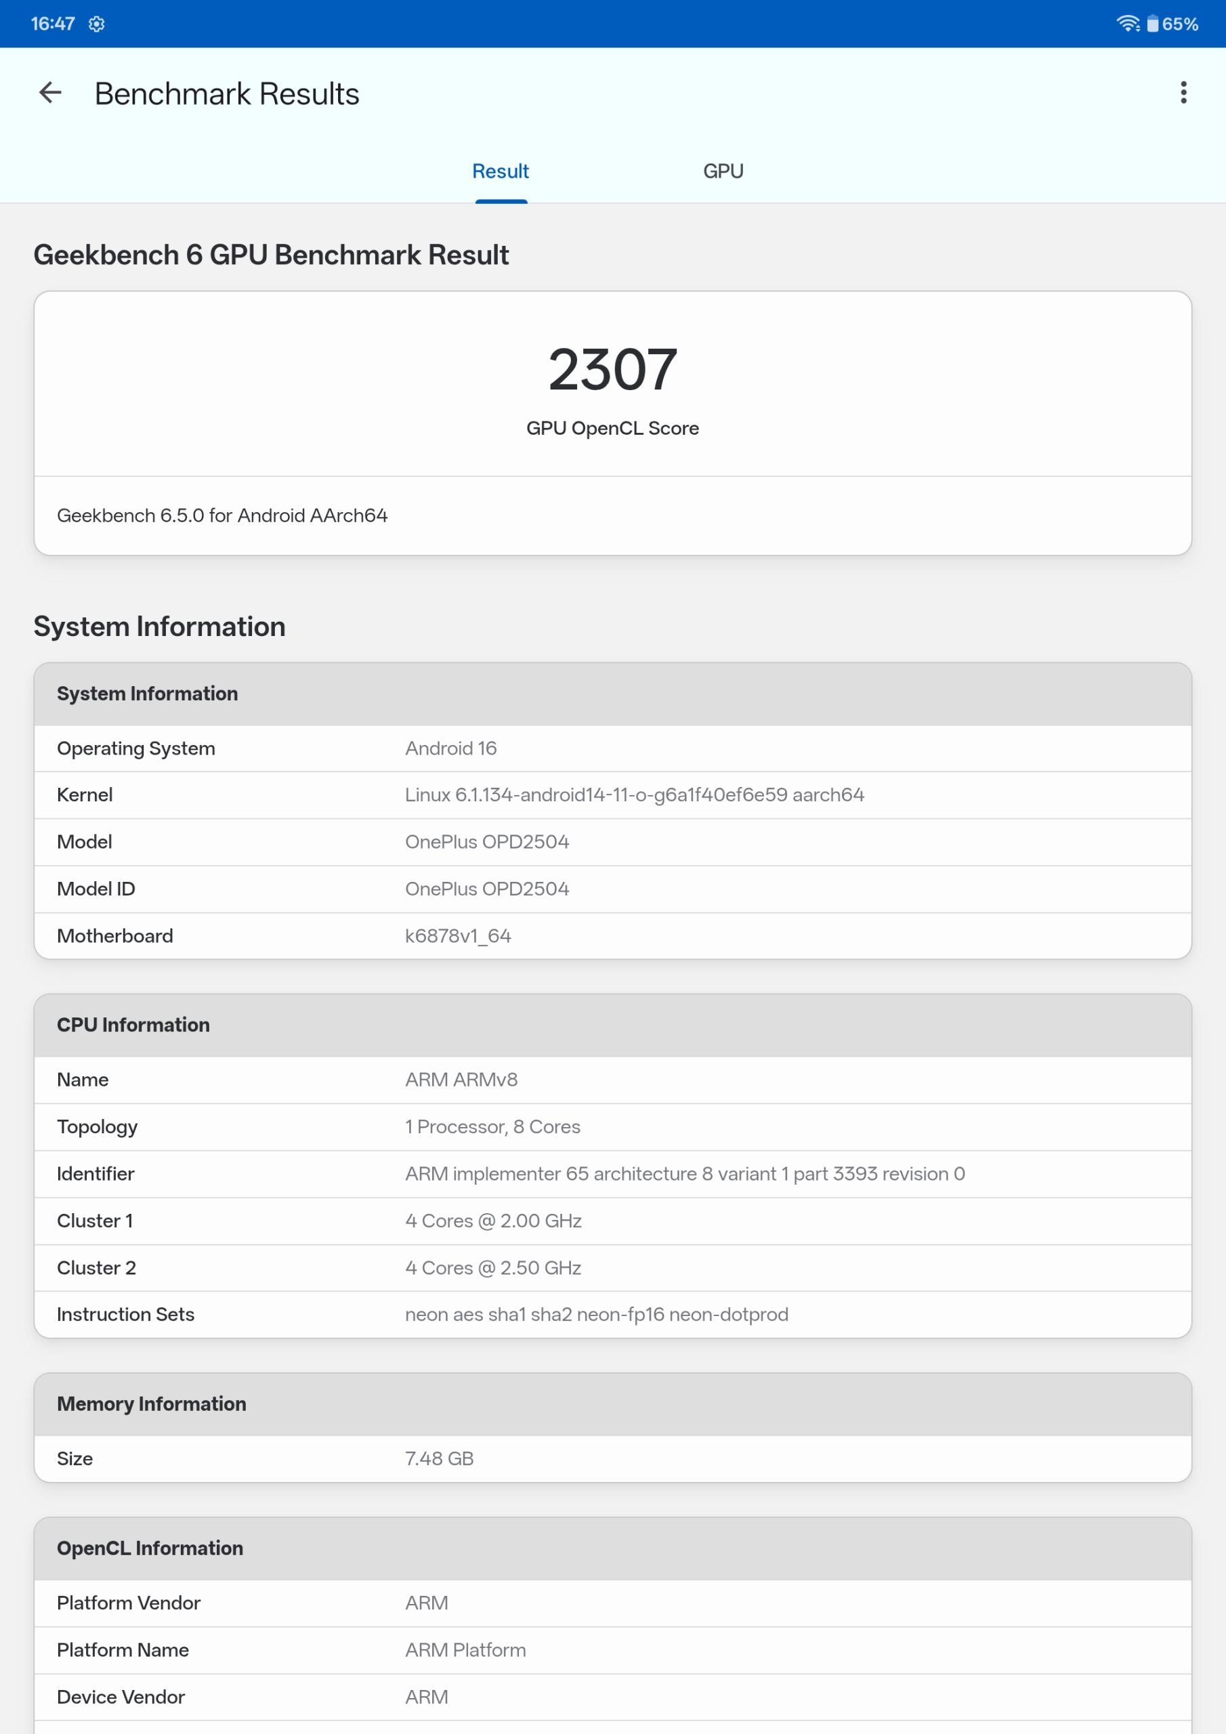Click the CPU Information section header
The height and width of the screenshot is (1734, 1226).
pos(133,1024)
